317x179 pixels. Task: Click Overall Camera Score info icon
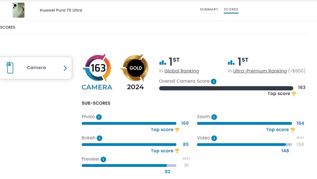point(214,81)
